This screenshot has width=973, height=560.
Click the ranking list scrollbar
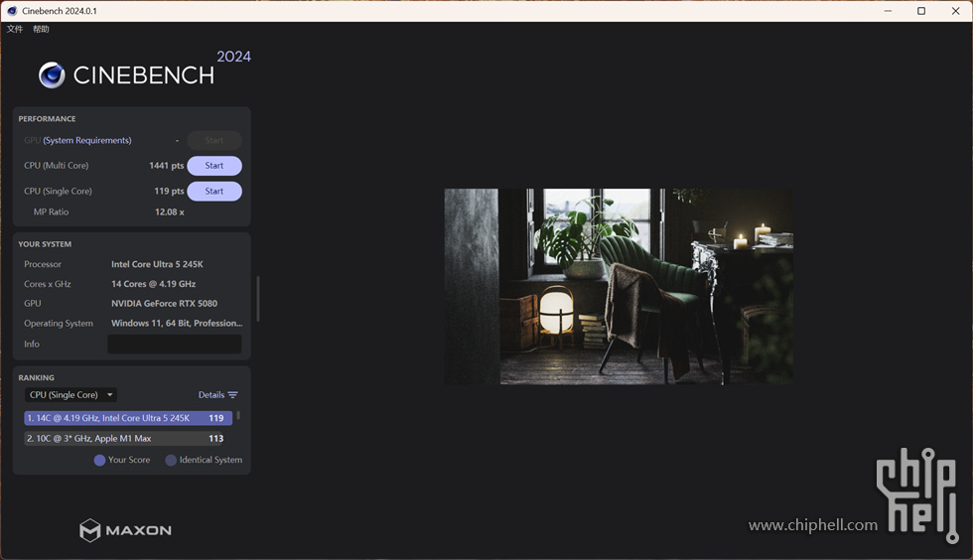238,415
